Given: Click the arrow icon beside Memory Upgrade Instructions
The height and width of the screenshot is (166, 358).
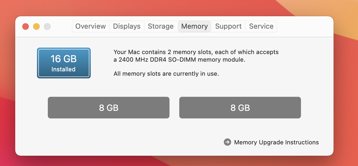Looking at the screenshot, I should [227, 142].
